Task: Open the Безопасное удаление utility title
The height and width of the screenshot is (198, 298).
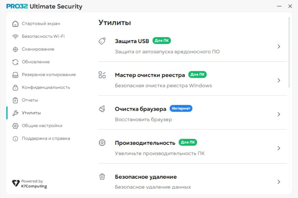Action: pyautogui.click(x=146, y=177)
